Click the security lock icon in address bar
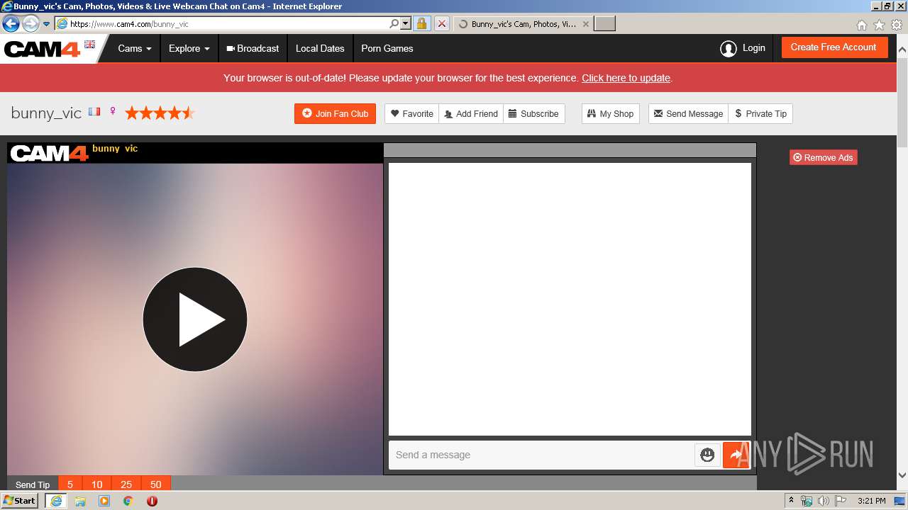The width and height of the screenshot is (908, 510). click(421, 24)
